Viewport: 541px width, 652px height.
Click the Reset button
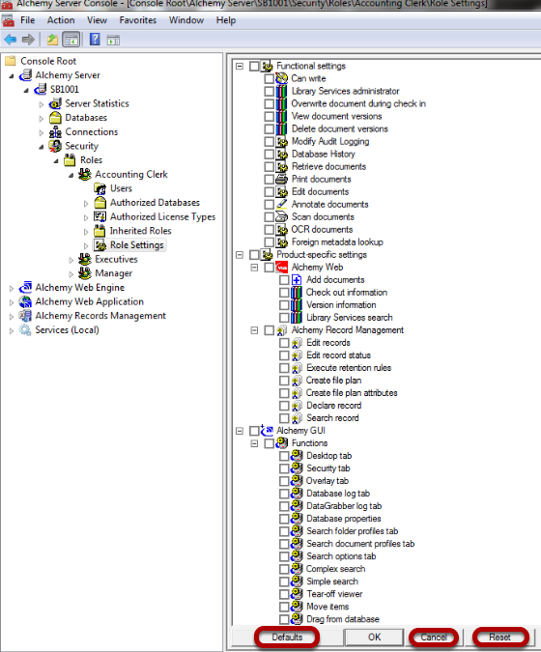[x=499, y=638]
